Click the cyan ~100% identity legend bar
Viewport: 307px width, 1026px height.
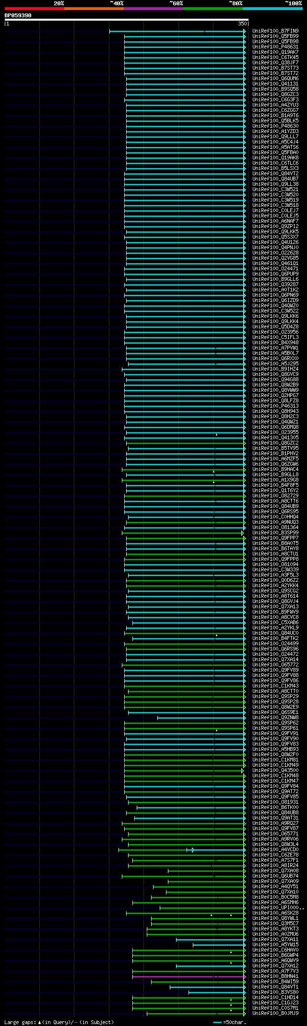tap(272, 9)
